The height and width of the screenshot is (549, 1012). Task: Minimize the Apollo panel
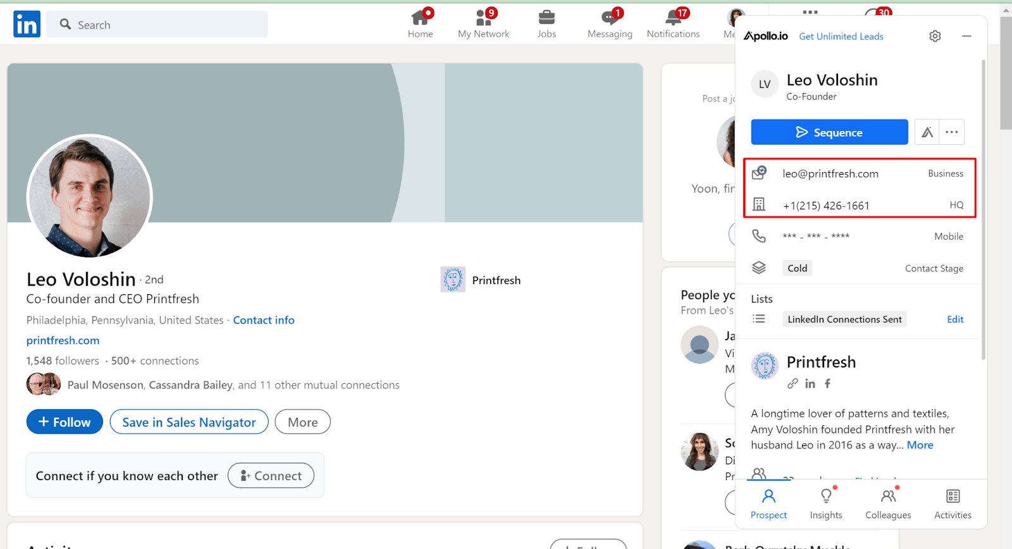tap(966, 36)
